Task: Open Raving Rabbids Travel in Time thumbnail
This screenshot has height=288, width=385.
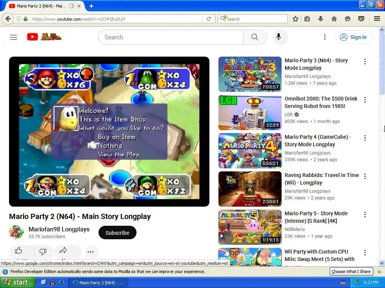Action: (x=250, y=189)
